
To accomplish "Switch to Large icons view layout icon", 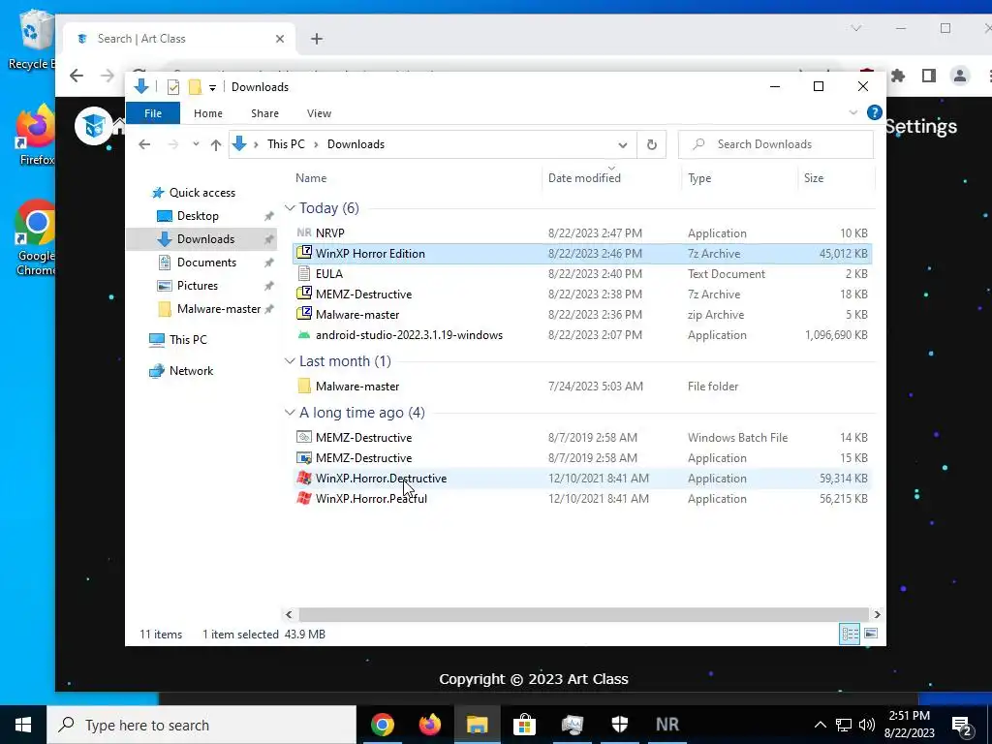I will [x=871, y=634].
